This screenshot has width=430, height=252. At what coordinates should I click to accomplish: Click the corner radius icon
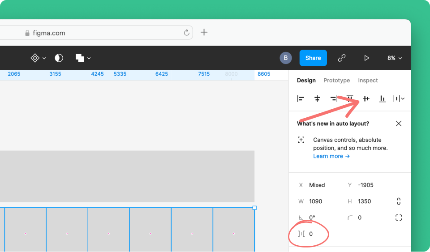tap(350, 218)
